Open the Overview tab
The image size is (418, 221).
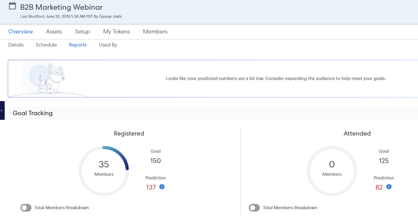point(21,31)
